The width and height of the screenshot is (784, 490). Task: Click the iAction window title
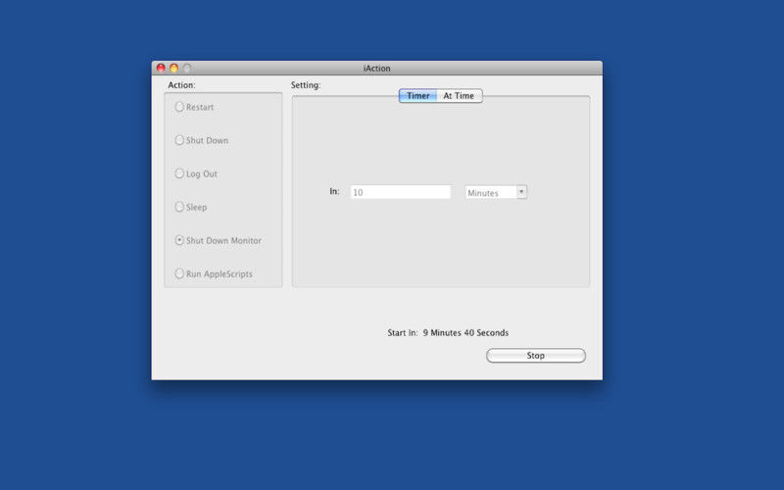377,69
